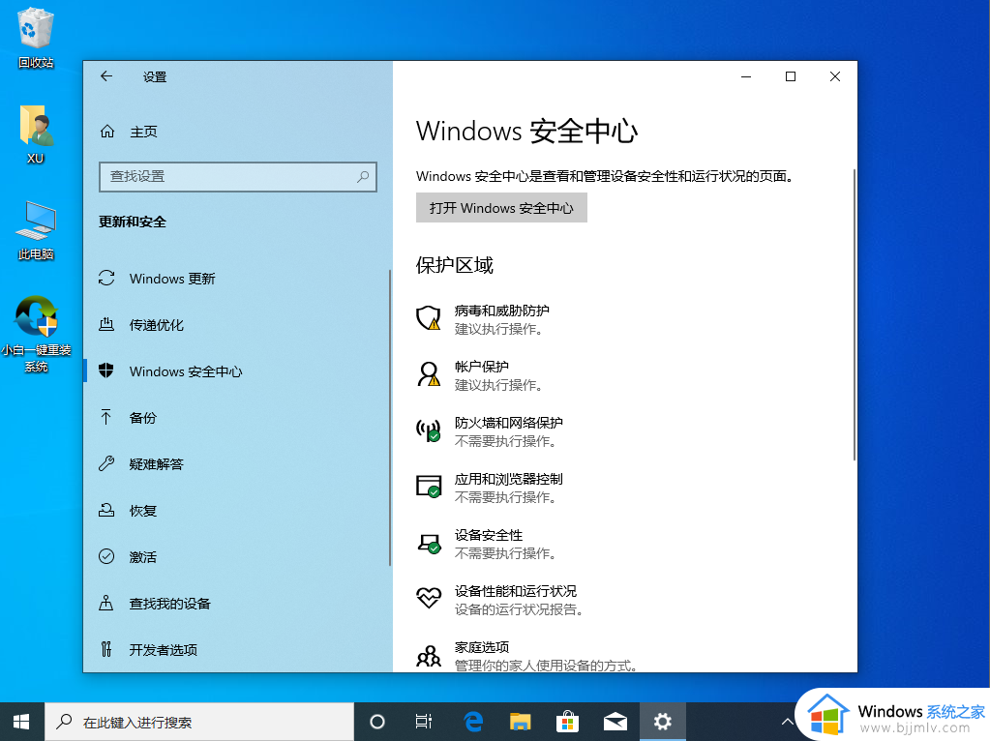Select the 疑难解答 wrench icon
990x741 pixels.
tap(106, 464)
